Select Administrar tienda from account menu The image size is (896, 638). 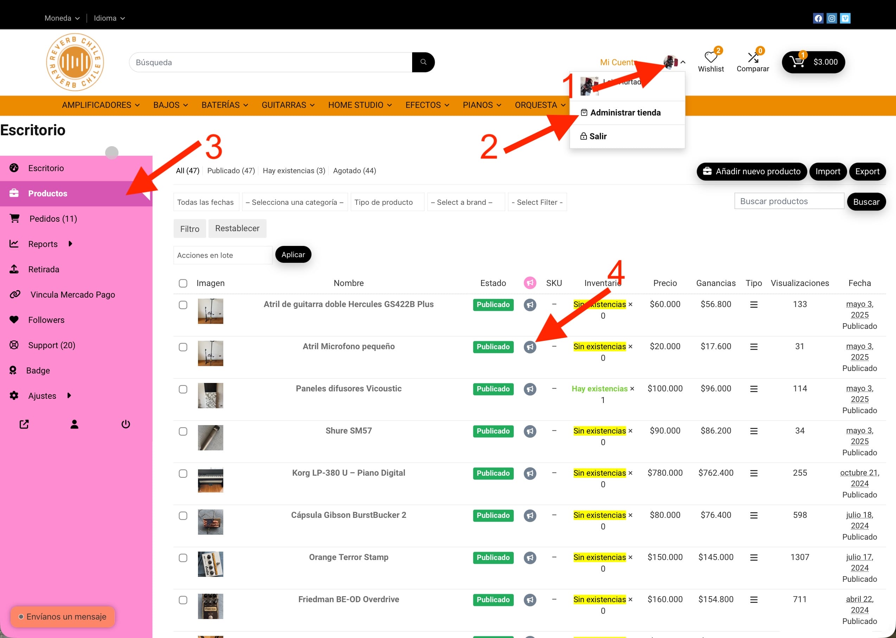tap(625, 113)
